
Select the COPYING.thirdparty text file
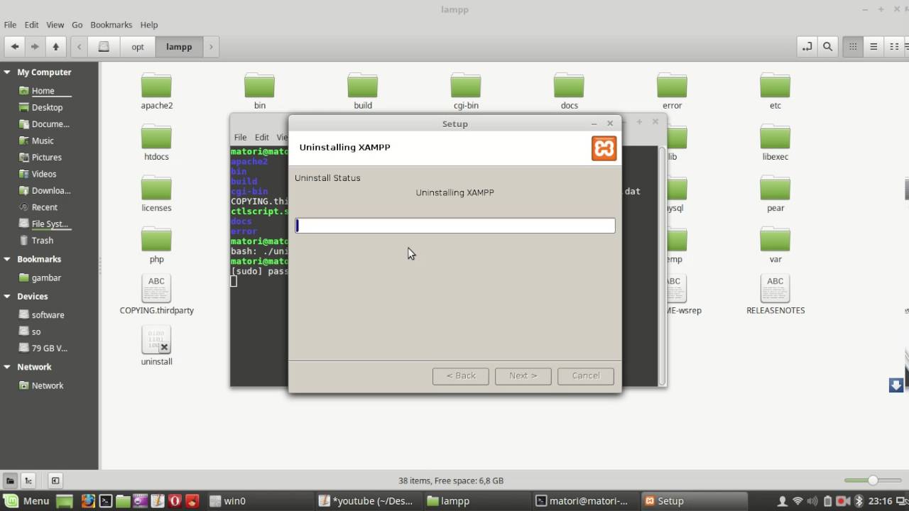tap(156, 295)
